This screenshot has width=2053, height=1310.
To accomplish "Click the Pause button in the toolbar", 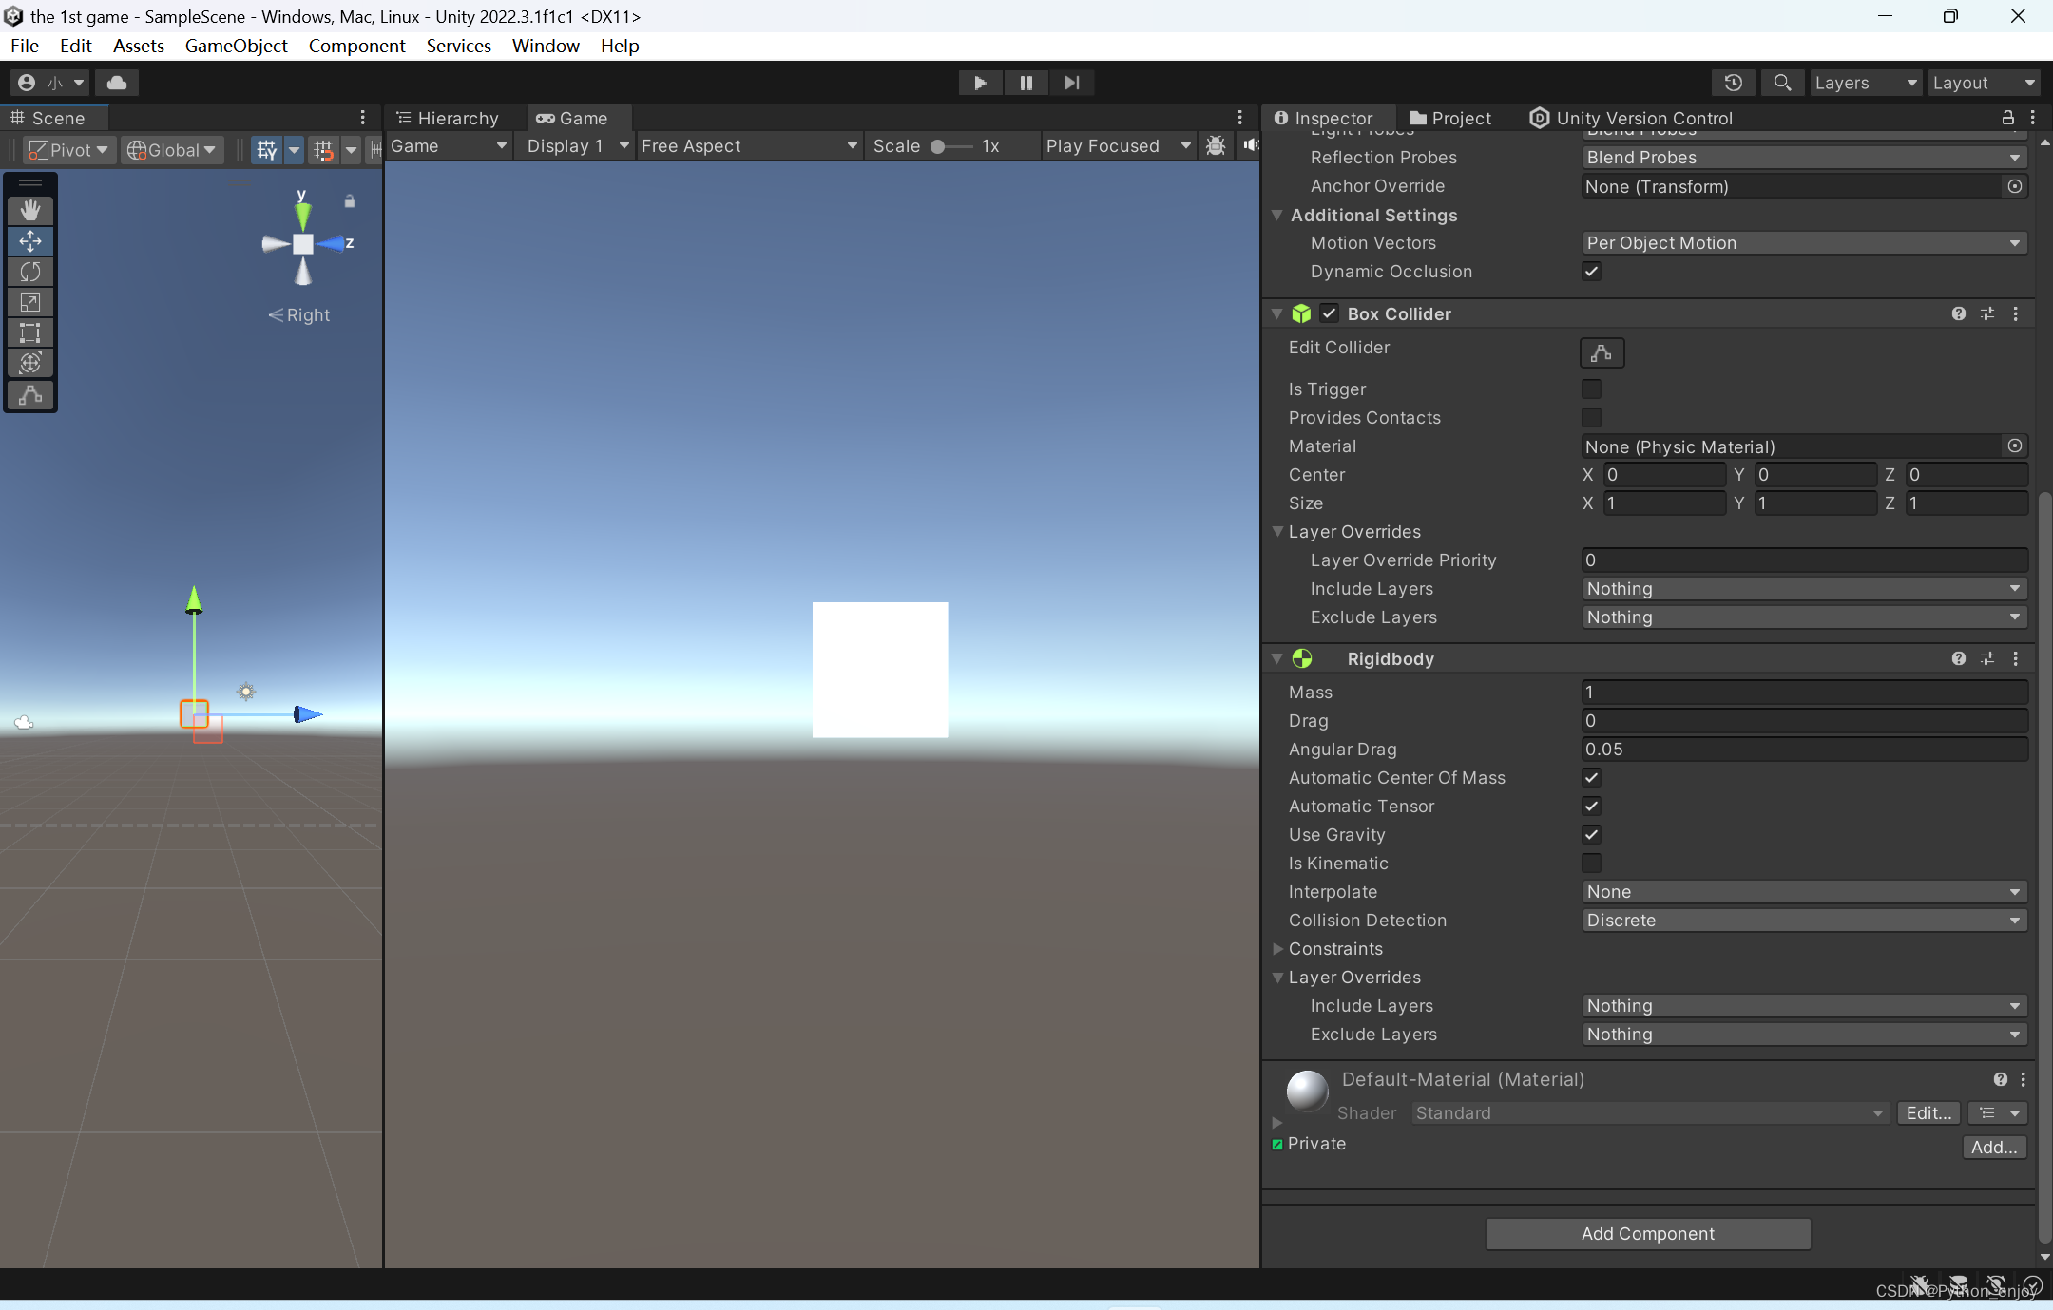I will click(x=1026, y=83).
